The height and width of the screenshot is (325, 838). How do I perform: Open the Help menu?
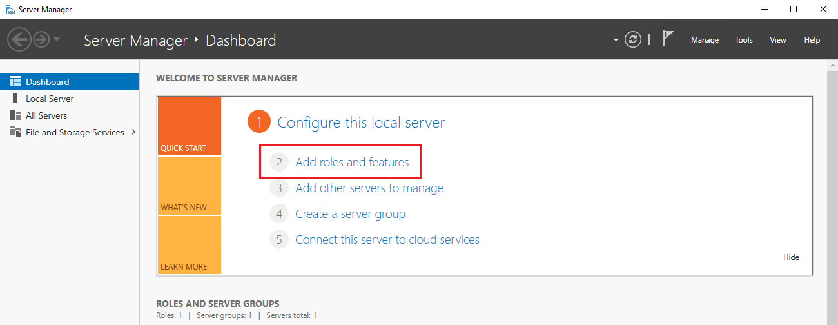click(812, 40)
